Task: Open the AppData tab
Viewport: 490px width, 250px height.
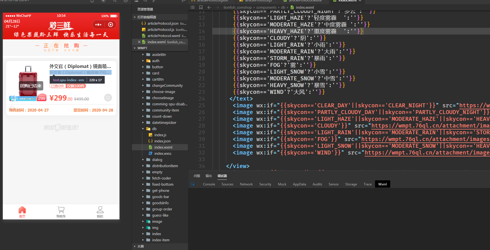Action: tap(299, 184)
